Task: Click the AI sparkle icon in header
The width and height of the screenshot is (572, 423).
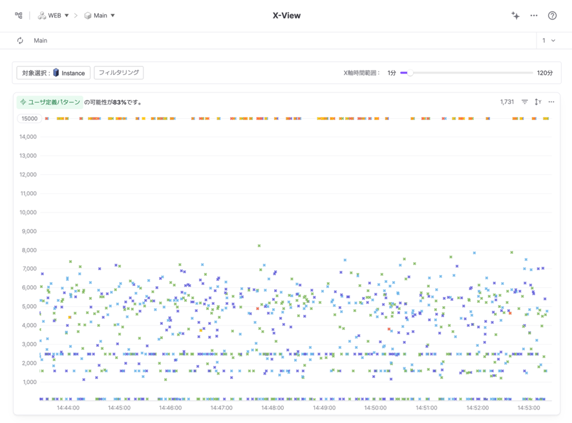Action: click(x=515, y=15)
